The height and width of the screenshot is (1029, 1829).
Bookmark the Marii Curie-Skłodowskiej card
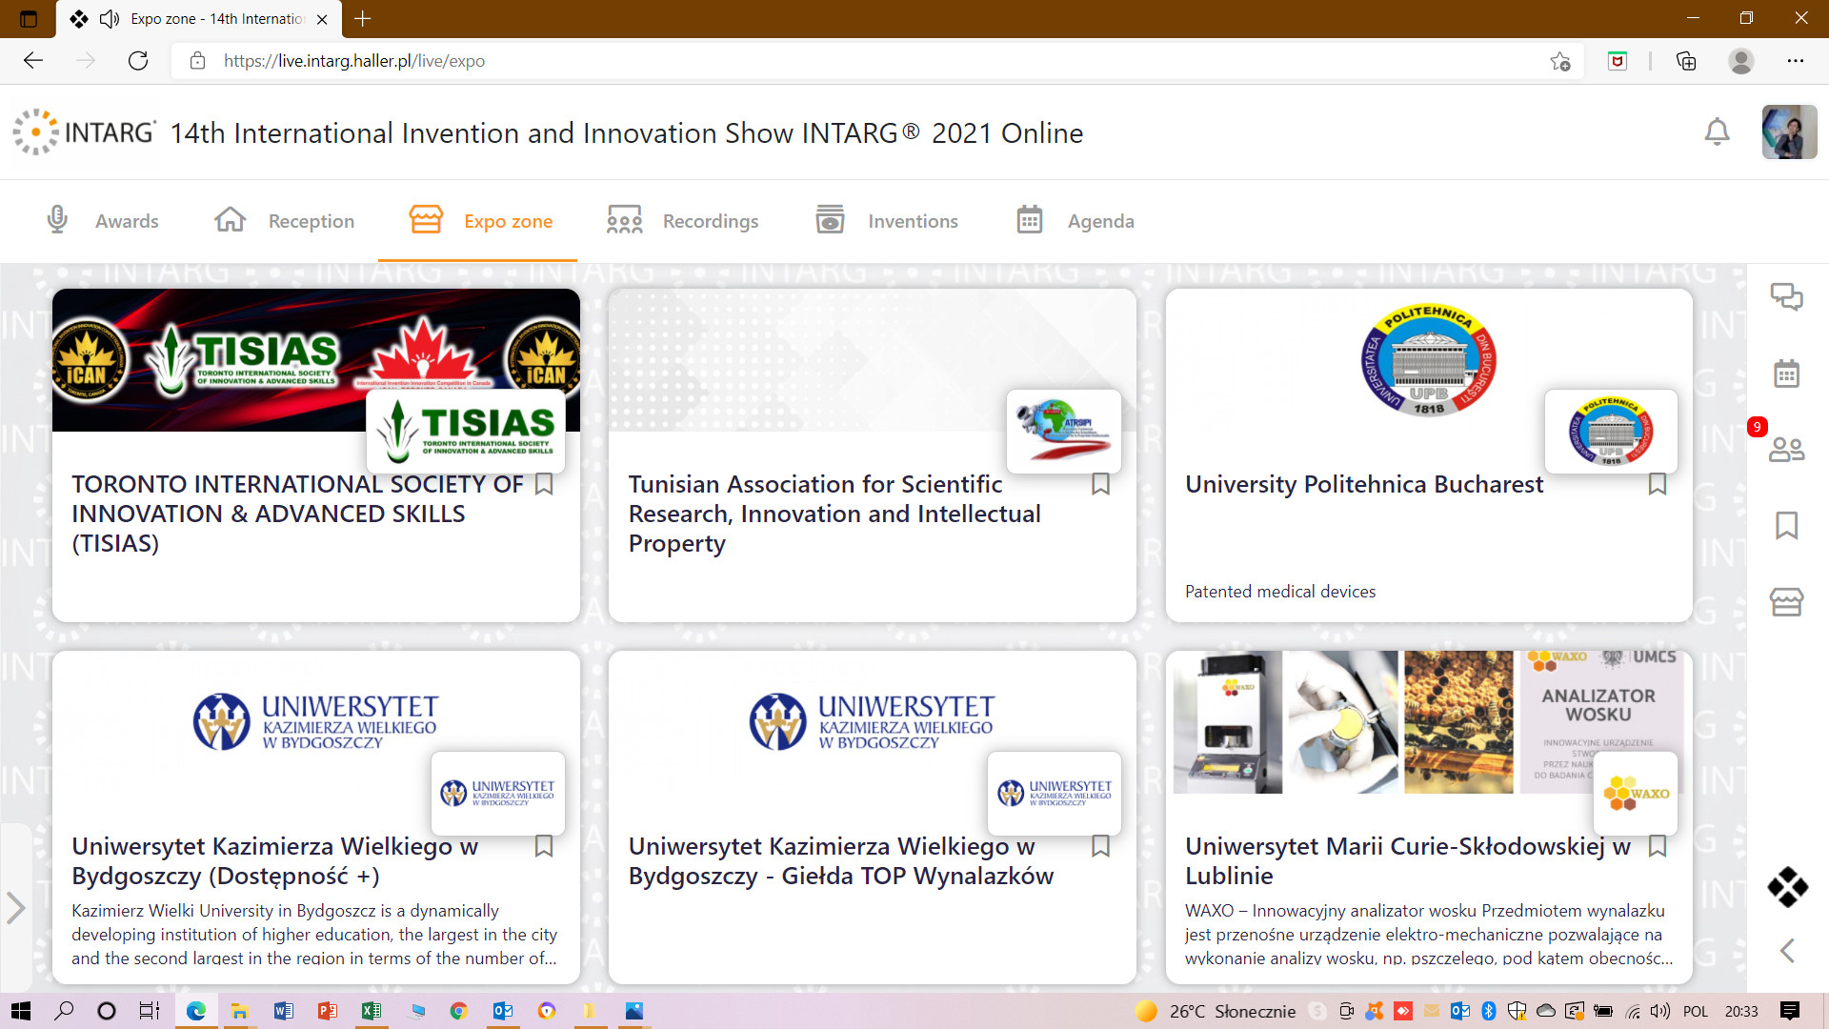pyautogui.click(x=1657, y=846)
